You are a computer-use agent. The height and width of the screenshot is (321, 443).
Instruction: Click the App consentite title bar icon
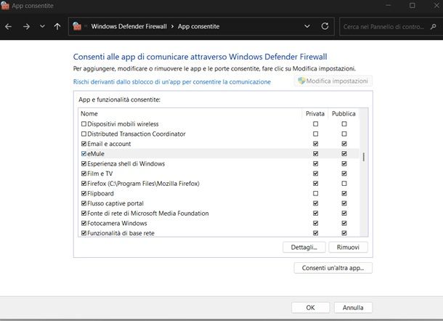(5, 5)
